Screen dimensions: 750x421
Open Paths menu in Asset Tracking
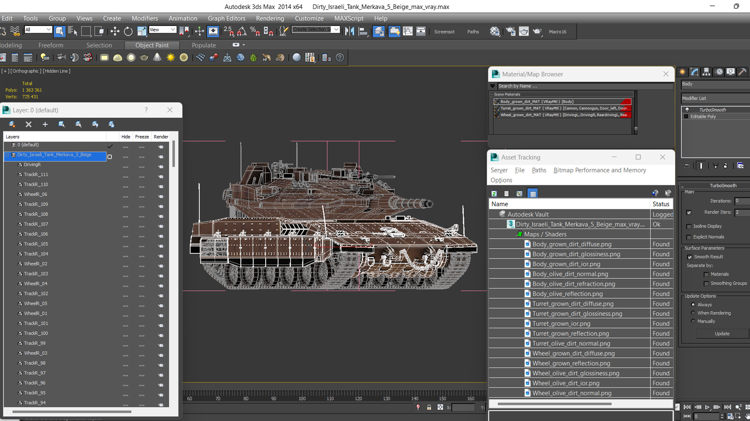[539, 170]
